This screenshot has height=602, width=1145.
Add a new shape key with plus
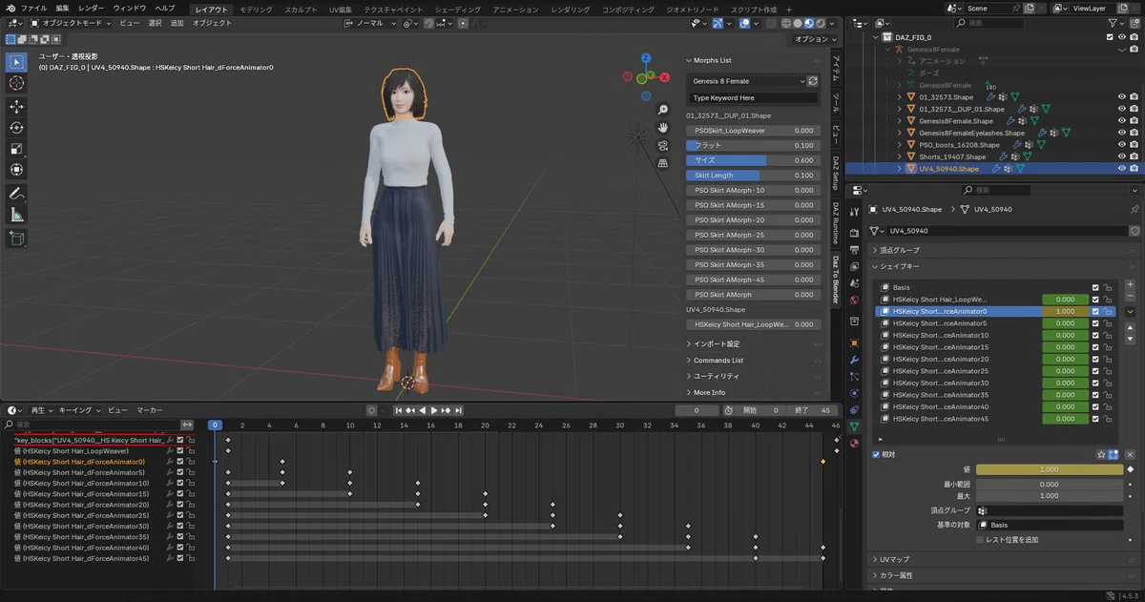tap(1131, 285)
